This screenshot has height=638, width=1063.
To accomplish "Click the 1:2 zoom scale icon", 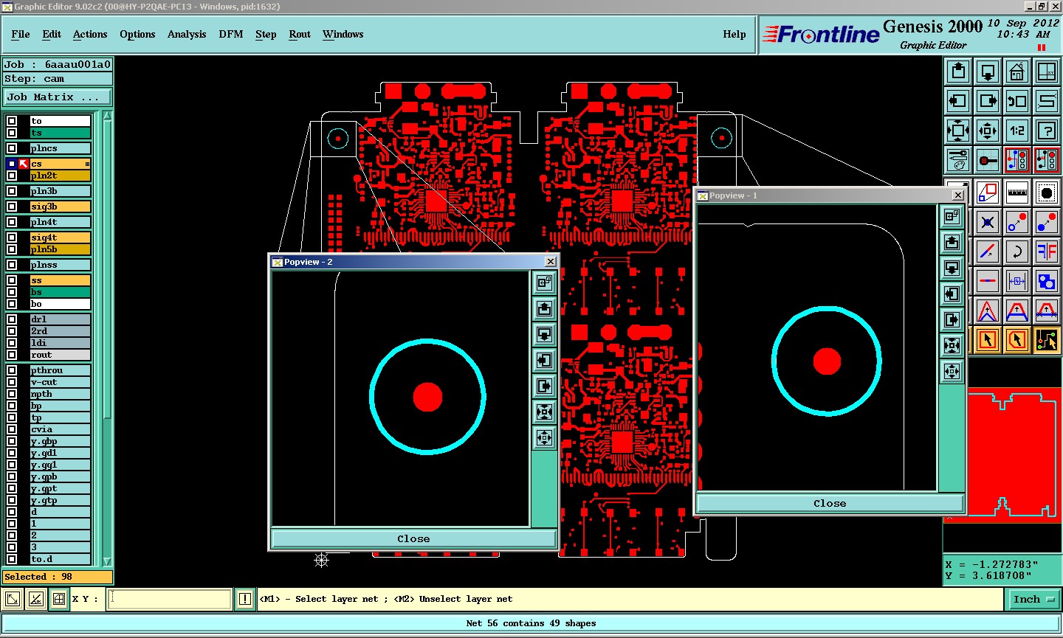I will point(1017,131).
